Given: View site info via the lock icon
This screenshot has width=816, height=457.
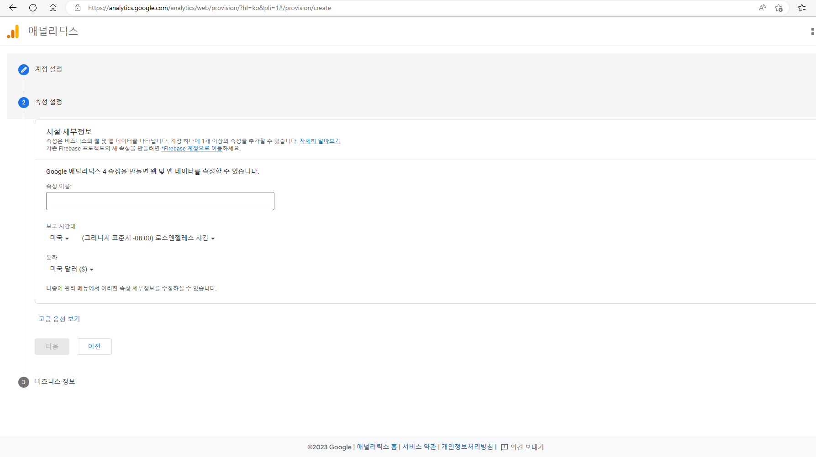Looking at the screenshot, I should [78, 8].
